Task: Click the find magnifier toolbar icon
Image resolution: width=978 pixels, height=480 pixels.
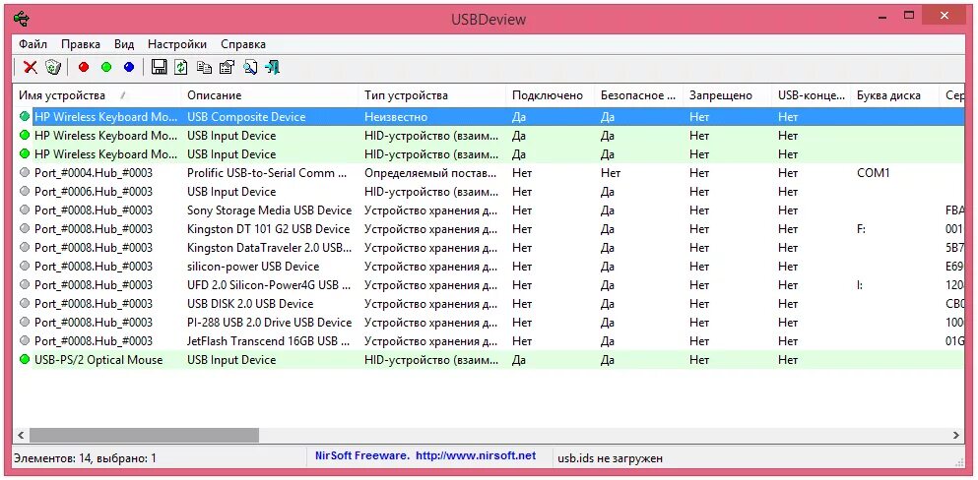Action: (x=250, y=67)
